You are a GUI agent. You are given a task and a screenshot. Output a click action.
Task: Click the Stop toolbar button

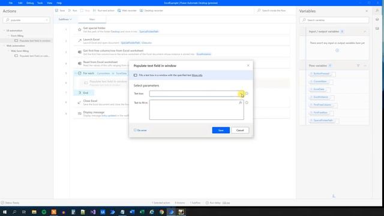pos(85,11)
